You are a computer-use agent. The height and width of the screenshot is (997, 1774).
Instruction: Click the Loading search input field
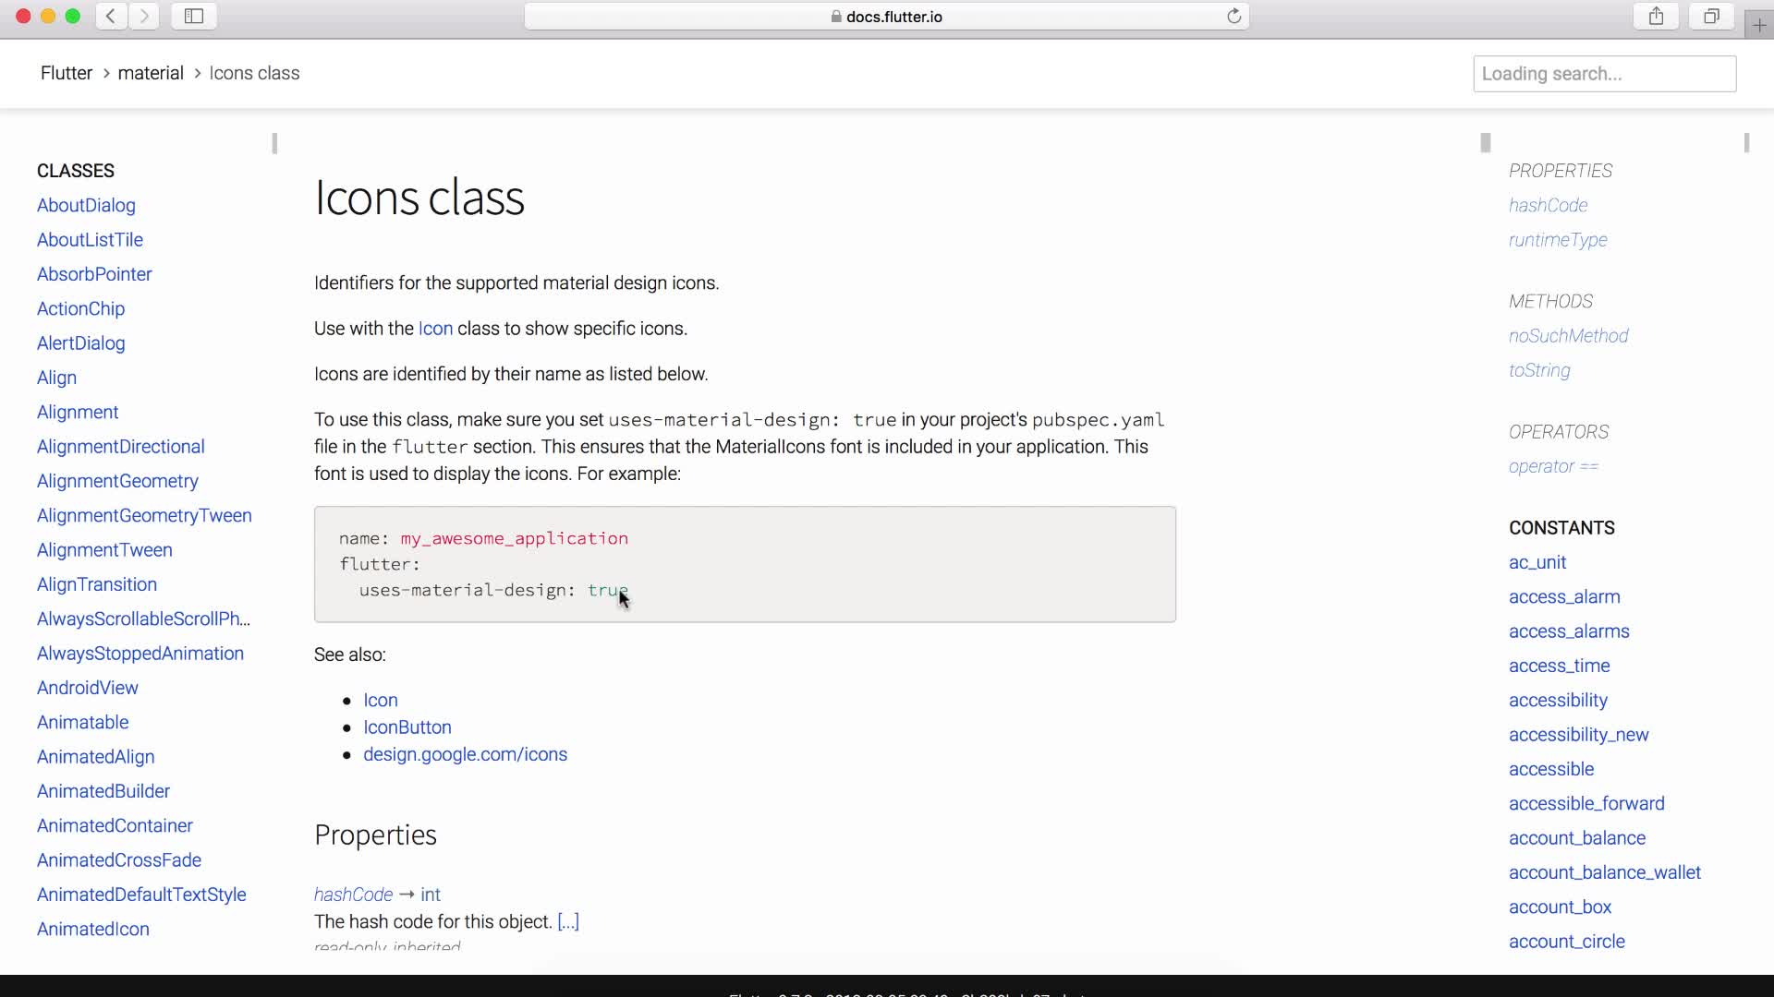click(1605, 73)
